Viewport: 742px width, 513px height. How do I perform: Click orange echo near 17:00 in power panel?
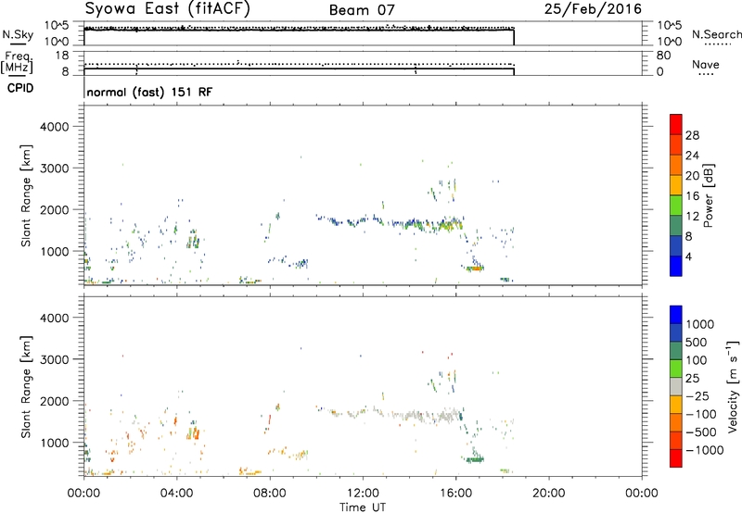click(x=475, y=269)
